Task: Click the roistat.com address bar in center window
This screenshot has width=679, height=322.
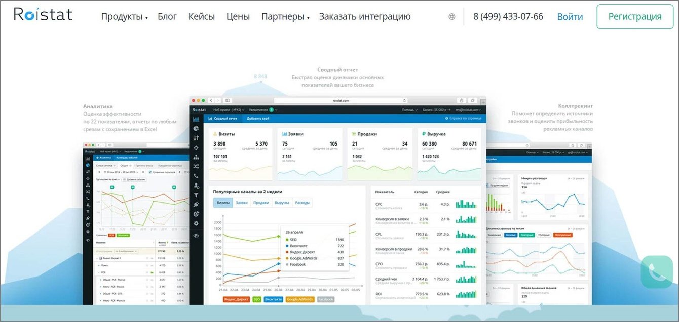Action: (x=342, y=101)
